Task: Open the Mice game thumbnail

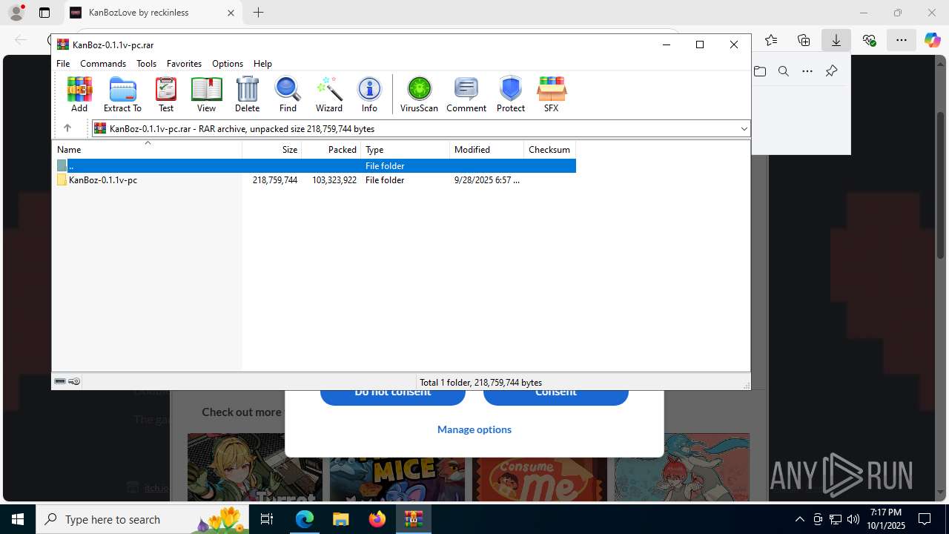Action: 397,467
